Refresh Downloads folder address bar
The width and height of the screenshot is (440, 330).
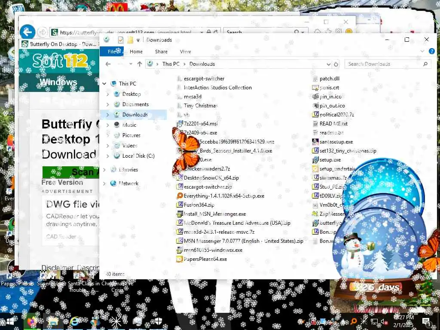point(336,64)
